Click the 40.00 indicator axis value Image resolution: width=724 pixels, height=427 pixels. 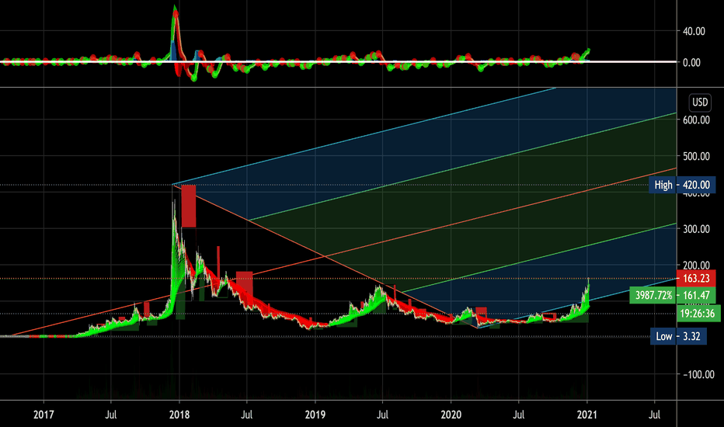click(x=694, y=31)
